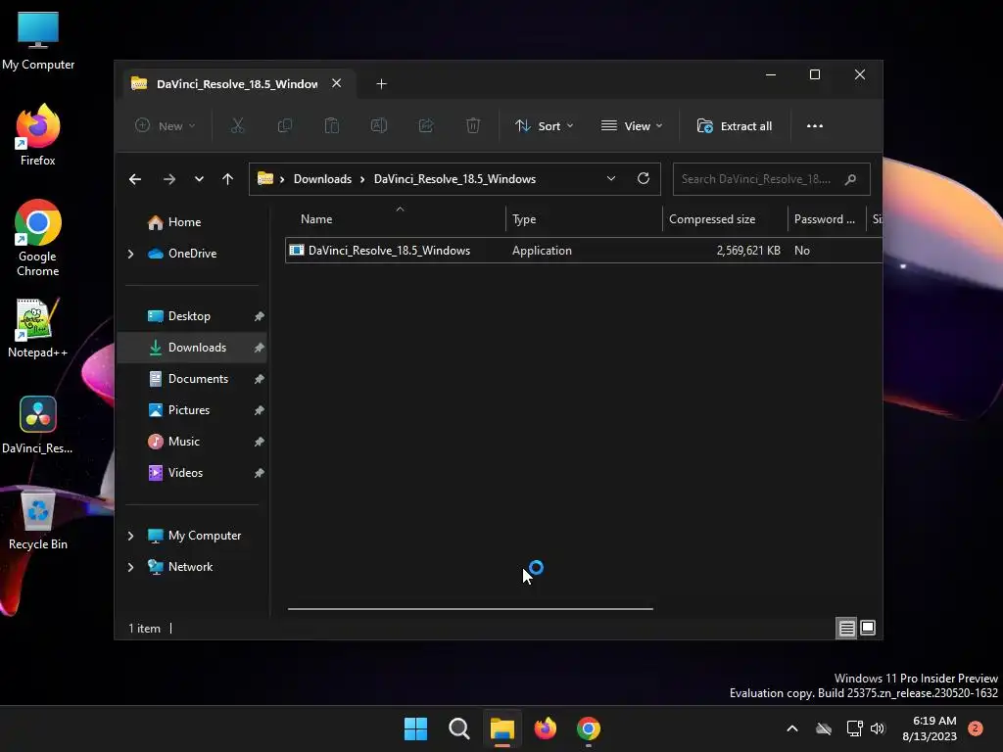Click Downloads in the breadcrumb path
1003x752 pixels.
pos(322,179)
